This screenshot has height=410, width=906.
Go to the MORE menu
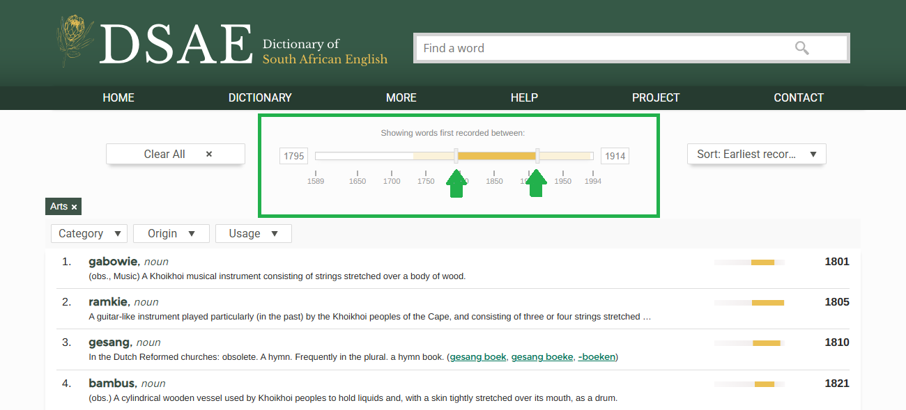(401, 97)
